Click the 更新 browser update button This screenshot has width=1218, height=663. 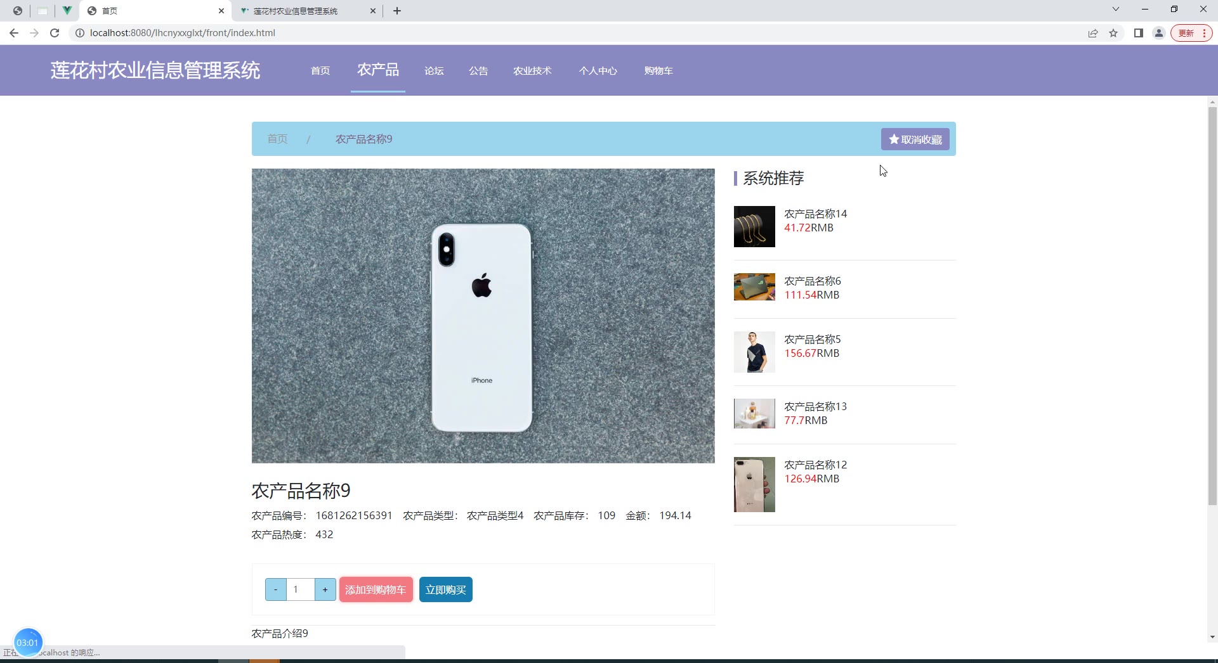click(x=1191, y=33)
